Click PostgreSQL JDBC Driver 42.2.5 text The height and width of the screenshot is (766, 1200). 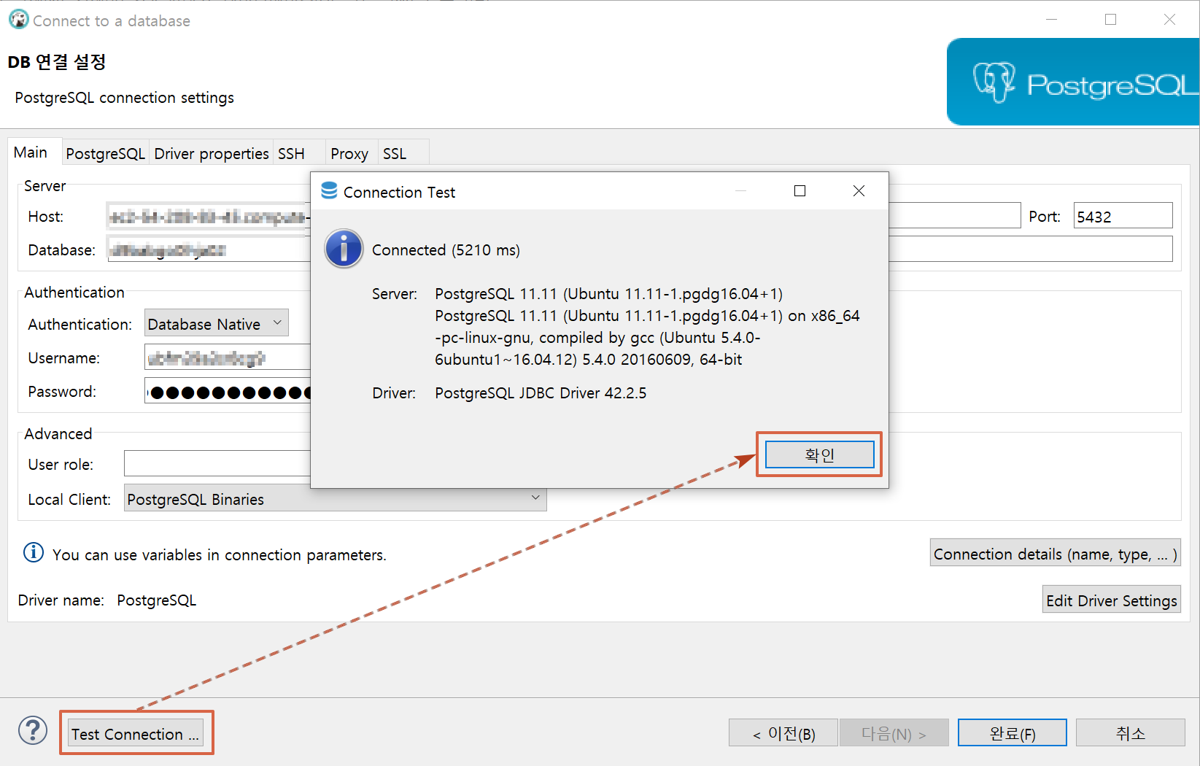pos(541,392)
